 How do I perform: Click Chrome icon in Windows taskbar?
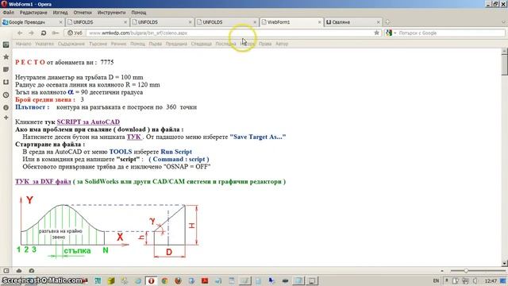point(164,280)
